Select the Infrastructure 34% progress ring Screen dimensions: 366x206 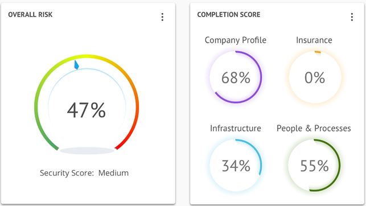[x=236, y=165]
